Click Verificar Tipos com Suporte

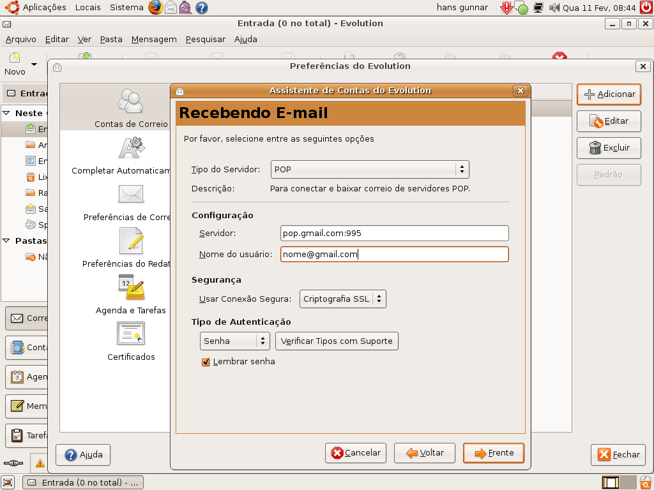click(x=337, y=341)
